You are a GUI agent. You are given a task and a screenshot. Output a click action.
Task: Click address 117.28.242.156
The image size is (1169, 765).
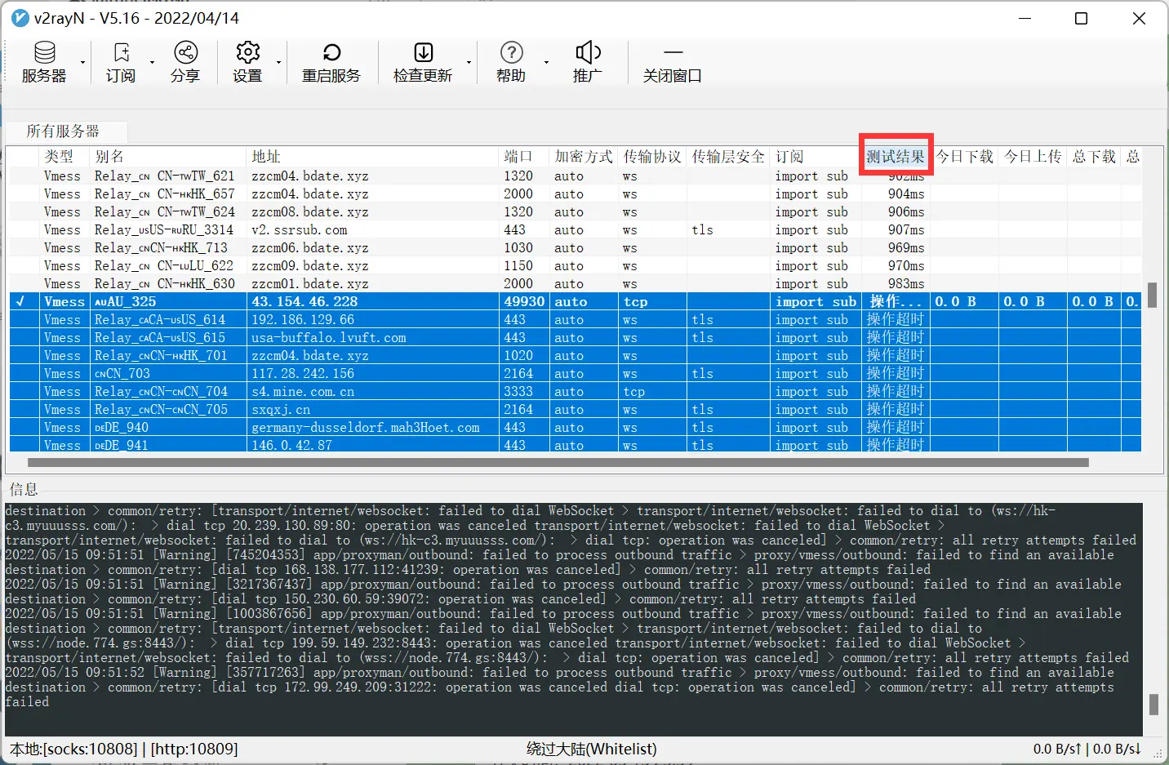pos(303,374)
